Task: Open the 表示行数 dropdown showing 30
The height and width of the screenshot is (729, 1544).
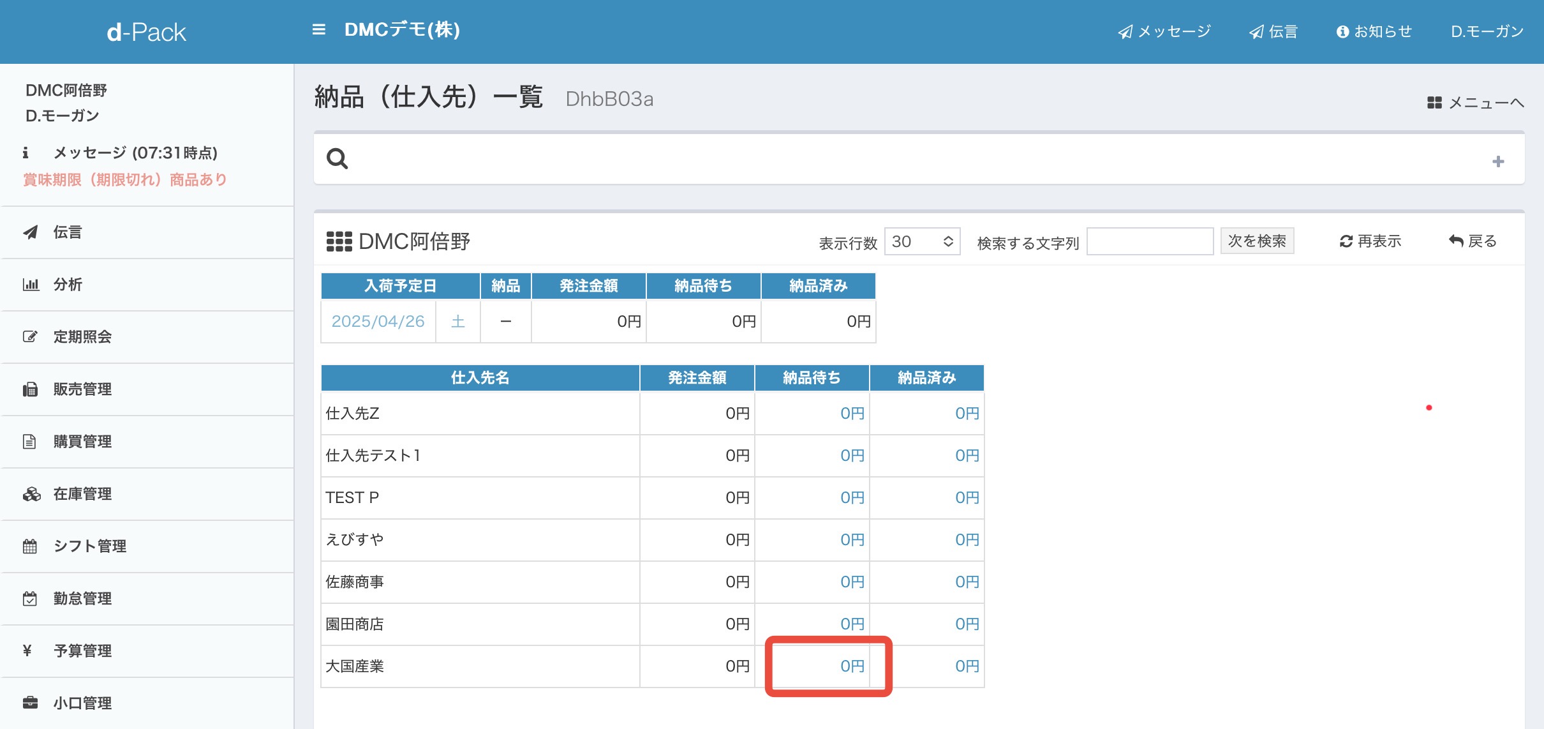Action: click(922, 241)
